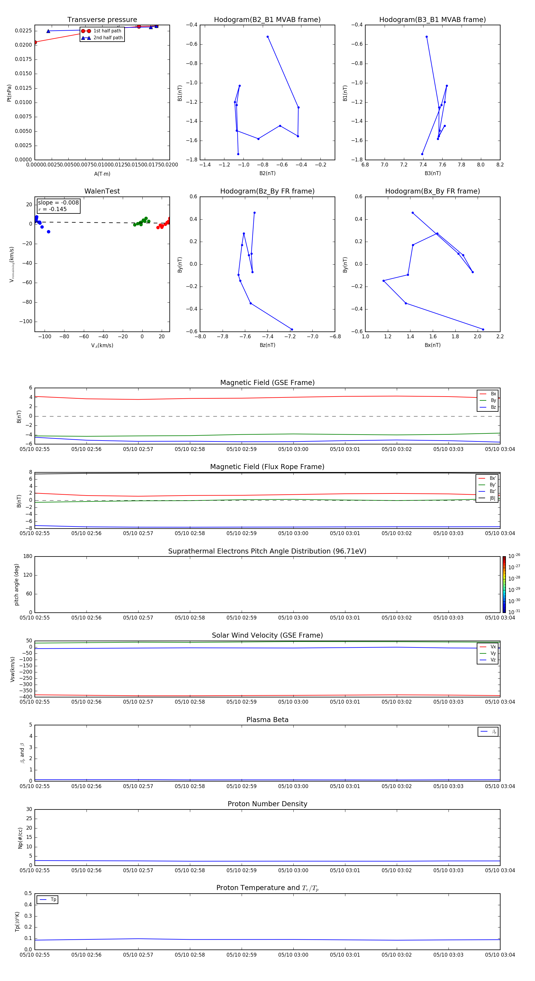Click the Vx legend entry in velocity panel
This screenshot has width=535, height=981.
pyautogui.click(x=488, y=647)
